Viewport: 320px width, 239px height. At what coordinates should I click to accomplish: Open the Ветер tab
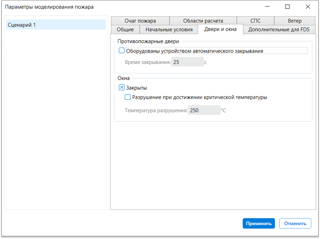point(295,20)
